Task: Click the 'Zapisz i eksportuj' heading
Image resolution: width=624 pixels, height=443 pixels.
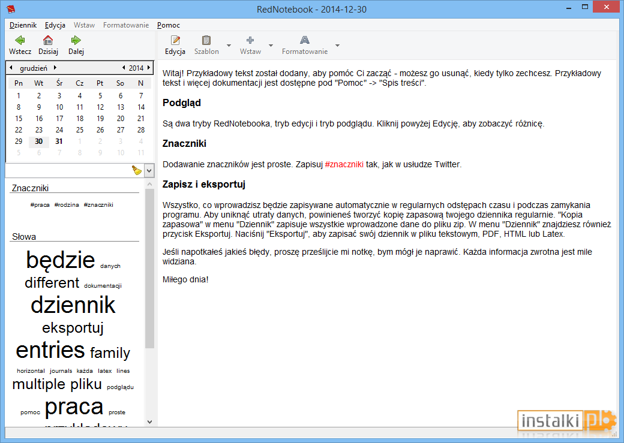Action: pos(204,184)
